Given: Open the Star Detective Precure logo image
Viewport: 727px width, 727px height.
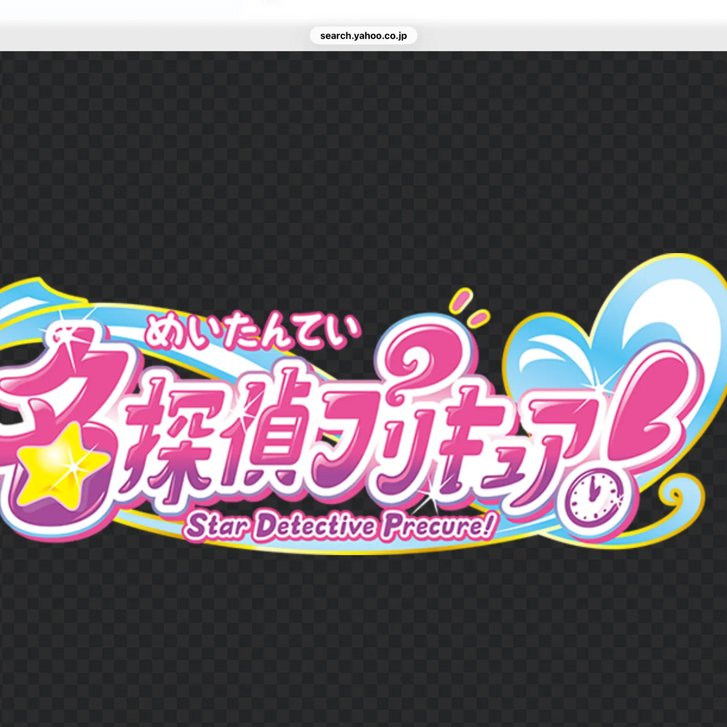Looking at the screenshot, I should 363,404.
